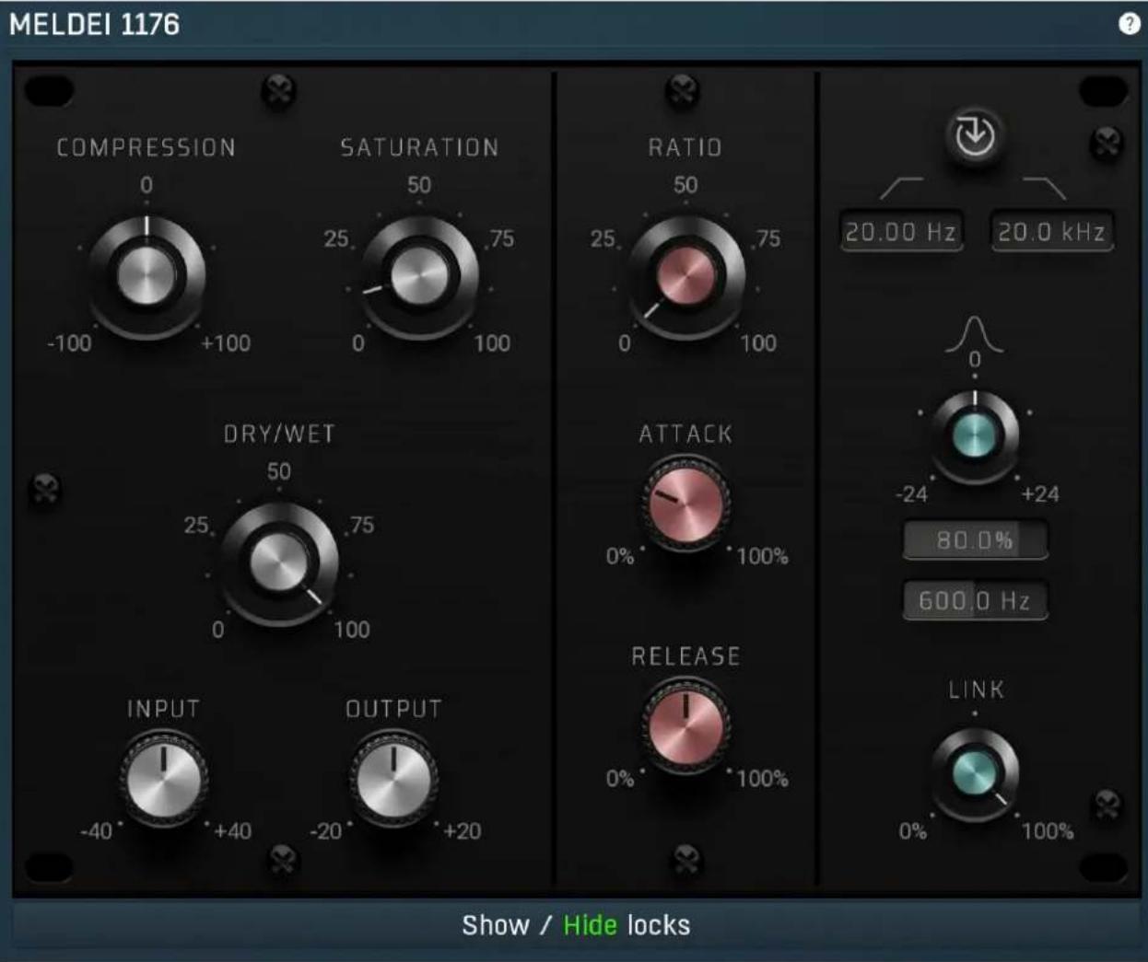The height and width of the screenshot is (962, 1148).
Task: Click the Link knob
Action: click(975, 773)
